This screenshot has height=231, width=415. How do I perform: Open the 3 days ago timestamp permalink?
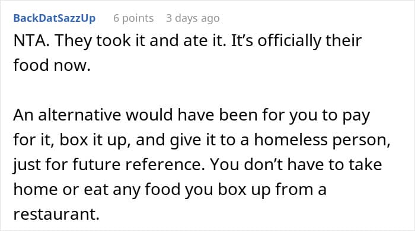[x=193, y=18]
